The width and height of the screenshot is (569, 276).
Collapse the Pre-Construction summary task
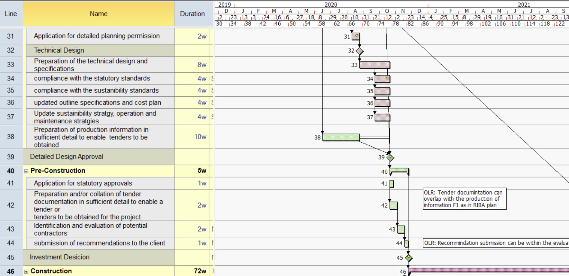coord(26,171)
